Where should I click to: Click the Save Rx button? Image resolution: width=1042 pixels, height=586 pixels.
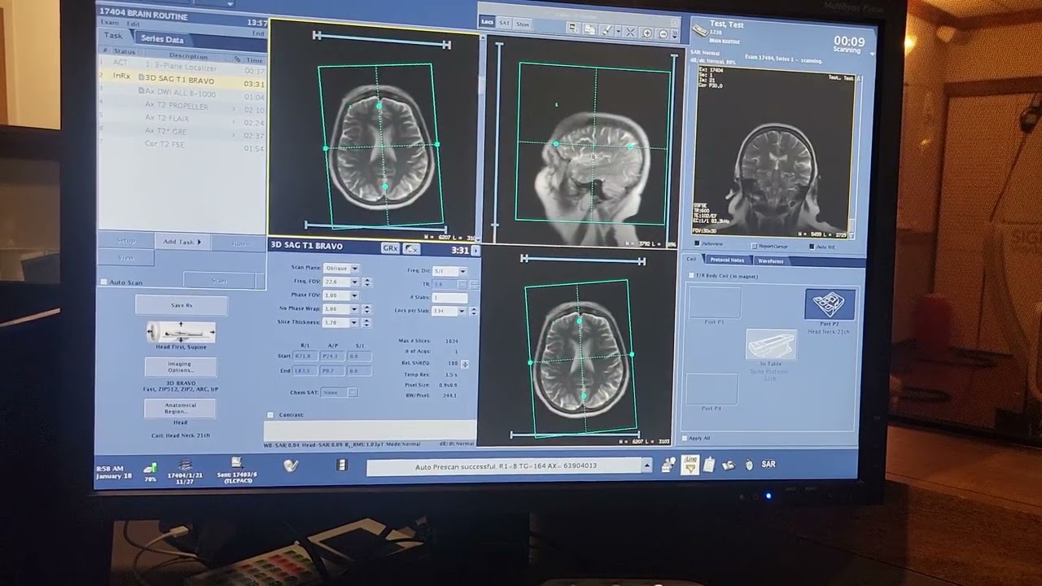coord(182,305)
